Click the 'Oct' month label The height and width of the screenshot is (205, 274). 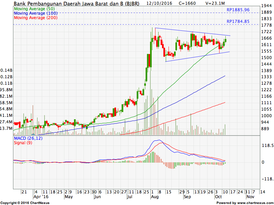pyautogui.click(x=219, y=197)
